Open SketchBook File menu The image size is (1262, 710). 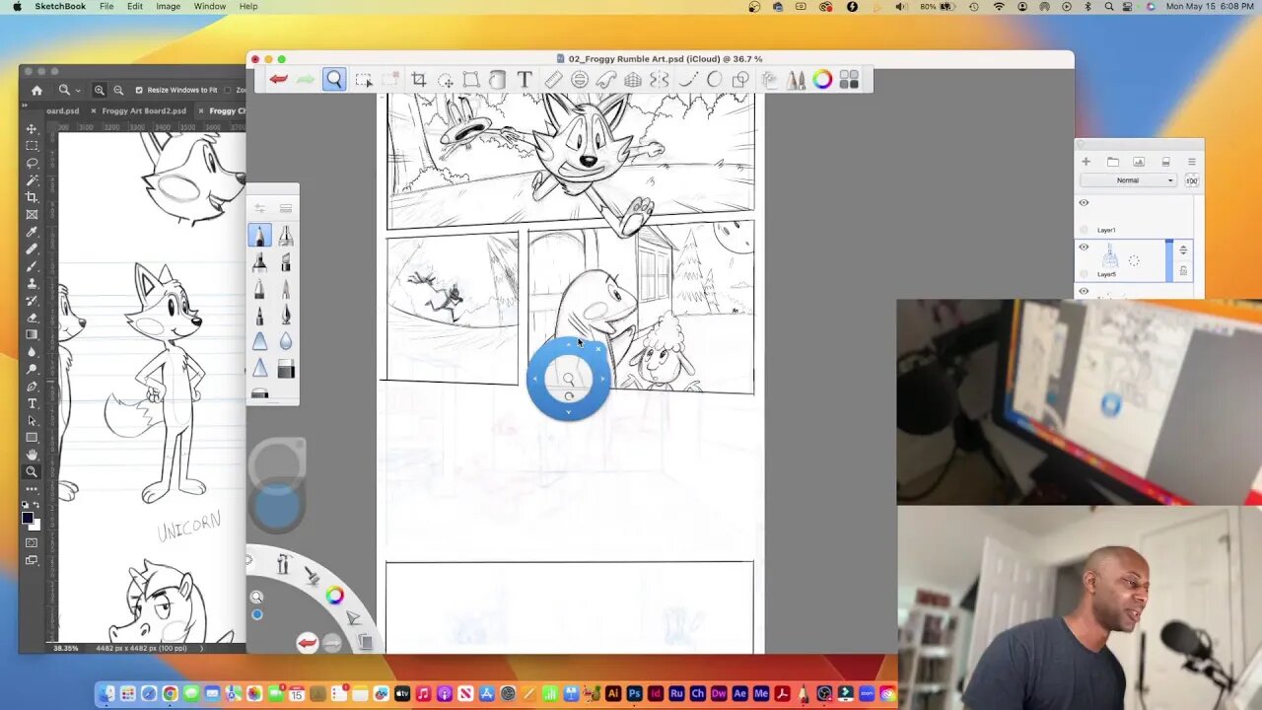click(106, 7)
